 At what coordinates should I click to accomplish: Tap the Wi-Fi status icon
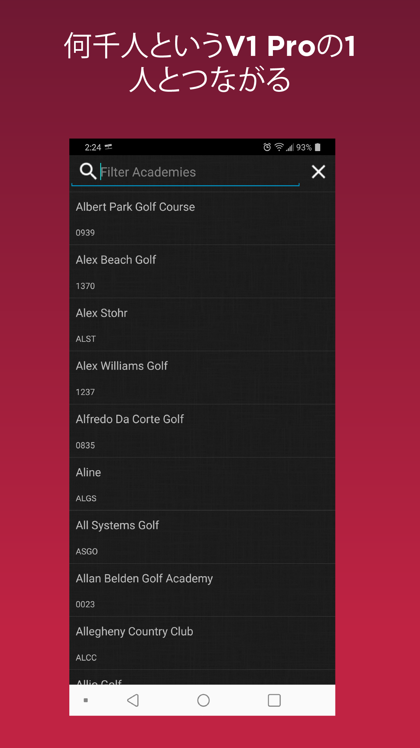pyautogui.click(x=279, y=147)
